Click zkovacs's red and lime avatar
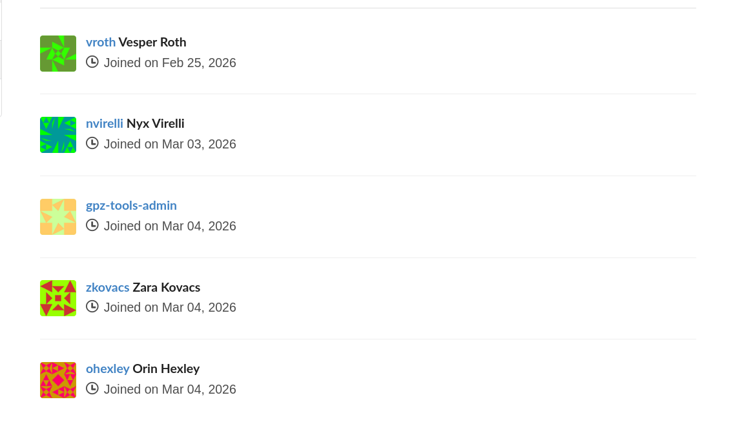Viewport: 733px width, 424px height. tap(58, 298)
